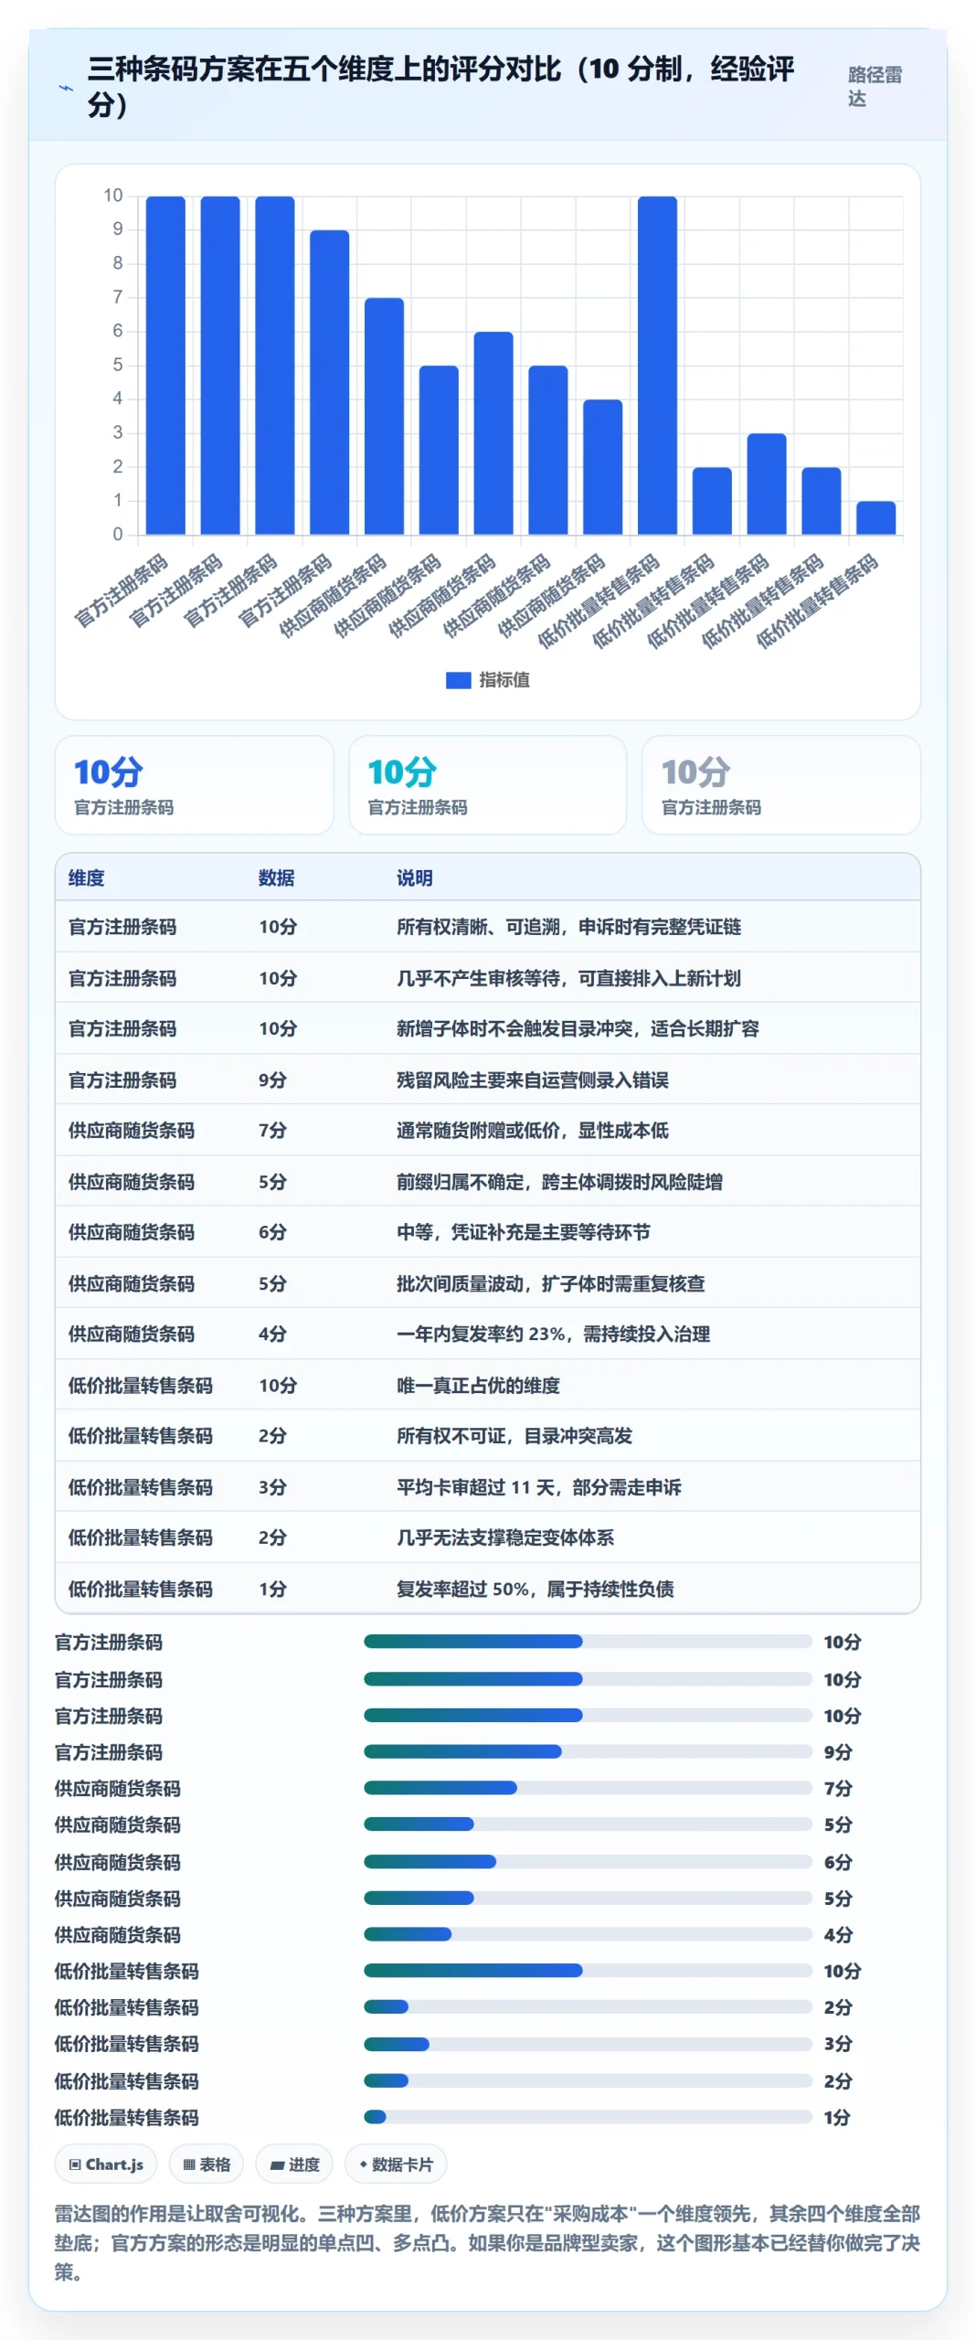Image resolution: width=976 pixels, height=2340 pixels.
Task: Click the progress bar labeled 1分
Action: click(588, 2117)
